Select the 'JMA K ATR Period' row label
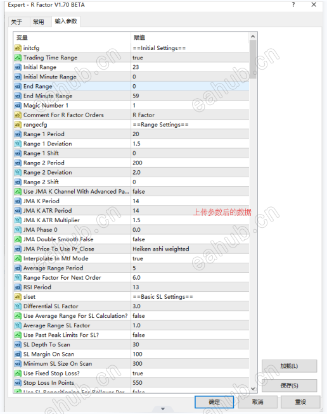327x414 pixels. pos(48,210)
